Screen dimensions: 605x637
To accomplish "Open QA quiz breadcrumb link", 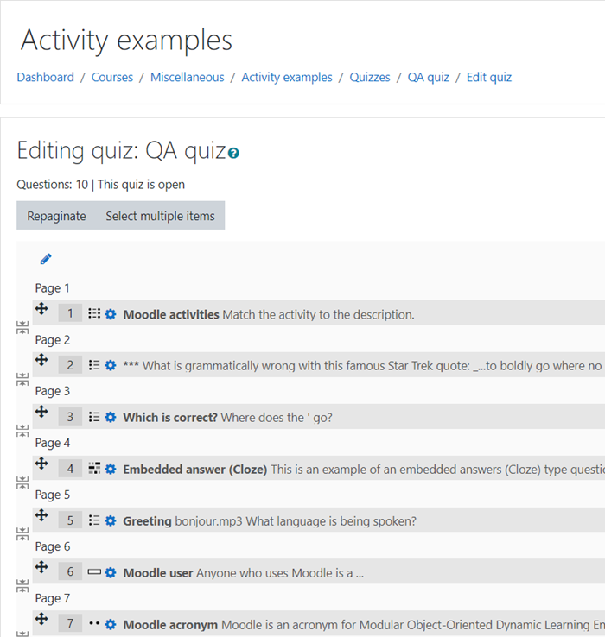I will click(x=429, y=77).
